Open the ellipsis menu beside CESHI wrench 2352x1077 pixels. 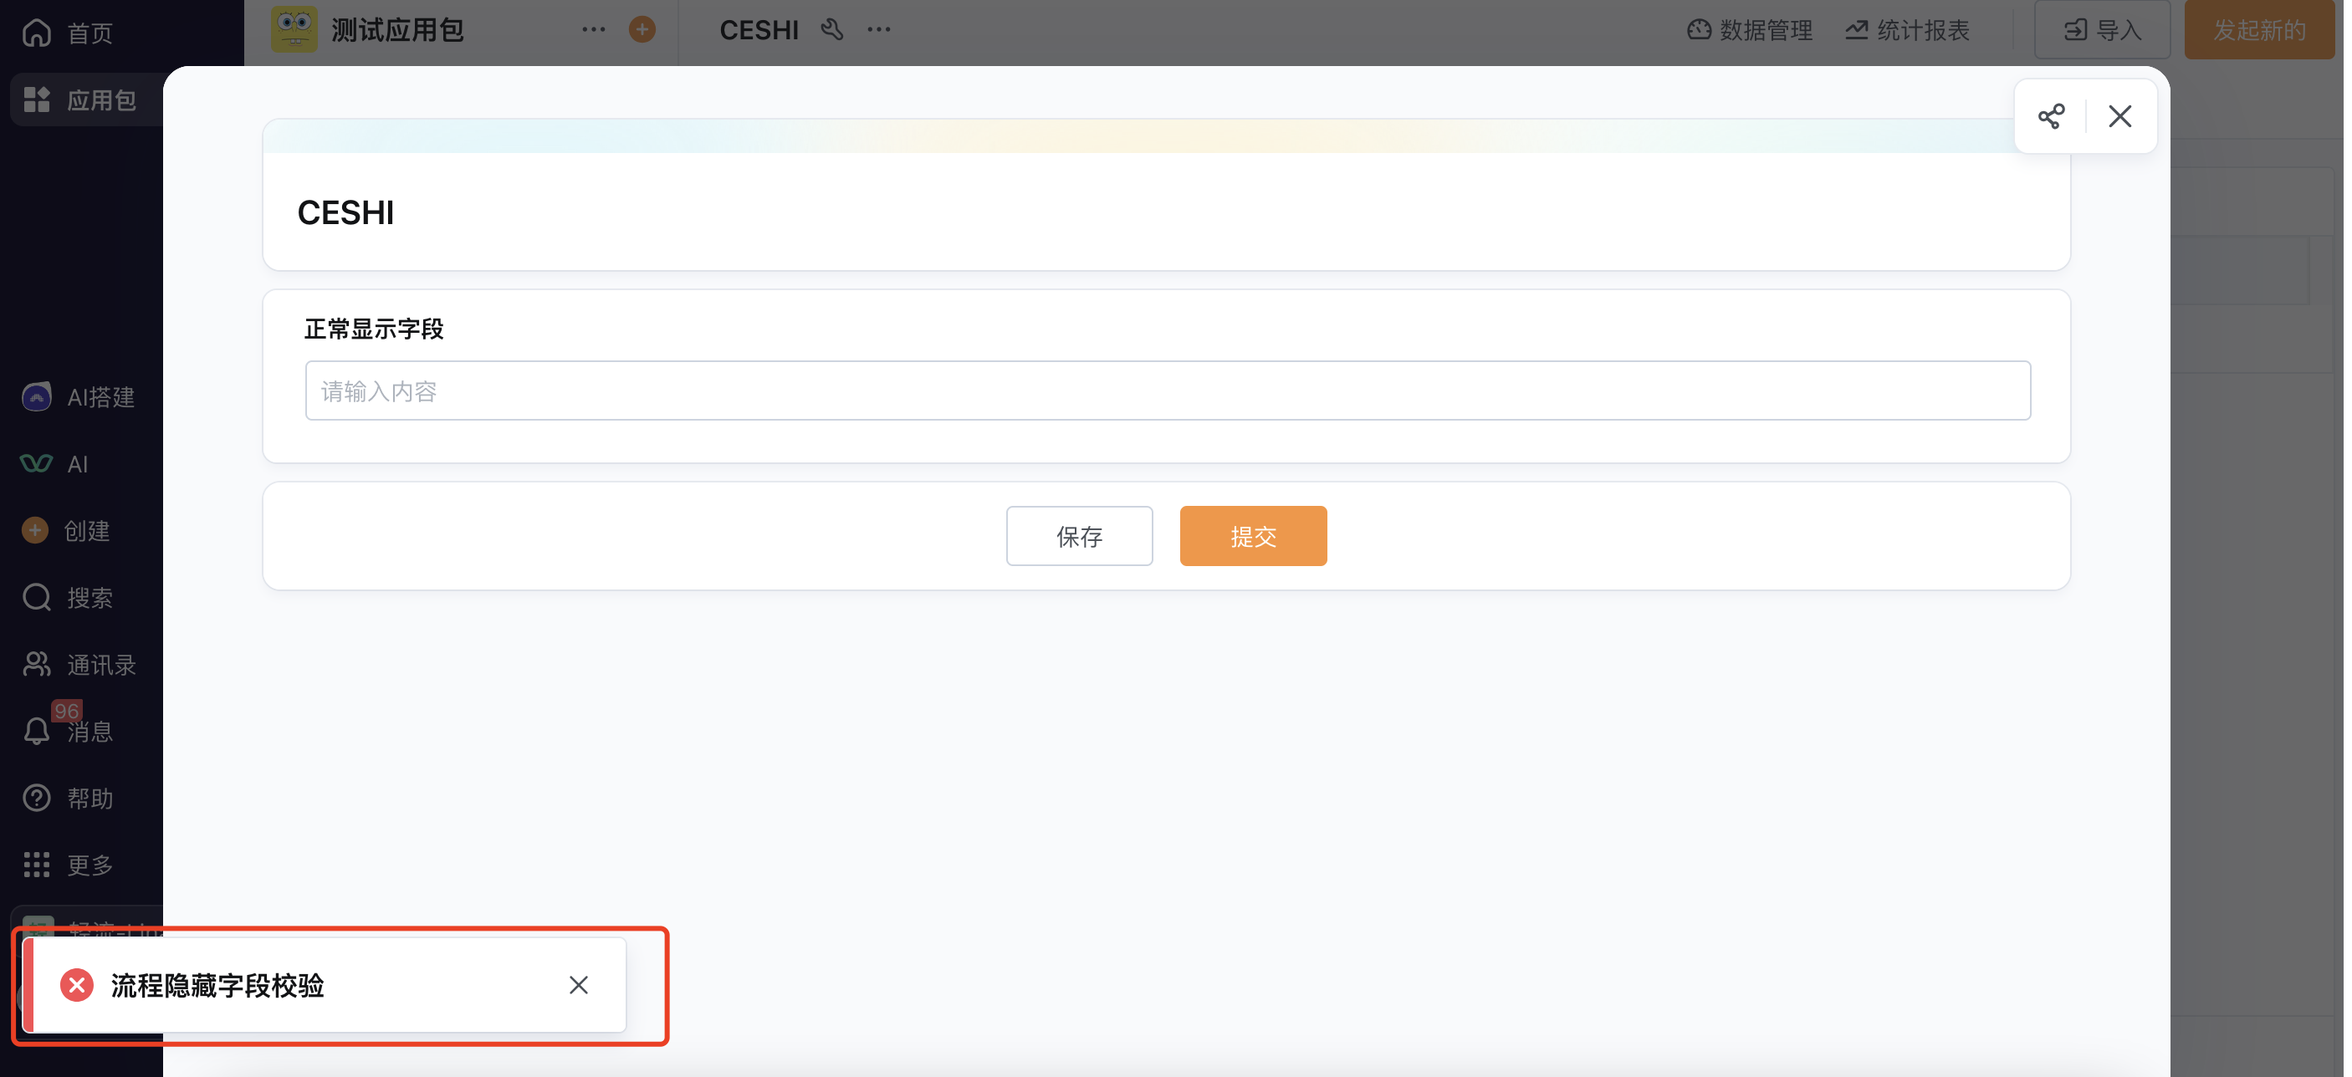(x=879, y=29)
